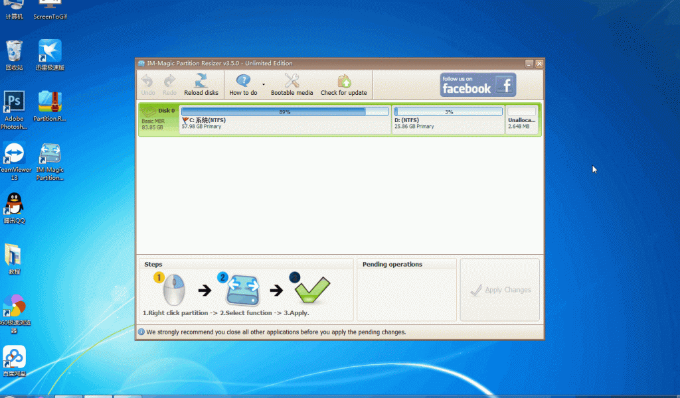Select the C: 系统(NTFS) partition
The height and width of the screenshot is (398, 680).
[285, 119]
